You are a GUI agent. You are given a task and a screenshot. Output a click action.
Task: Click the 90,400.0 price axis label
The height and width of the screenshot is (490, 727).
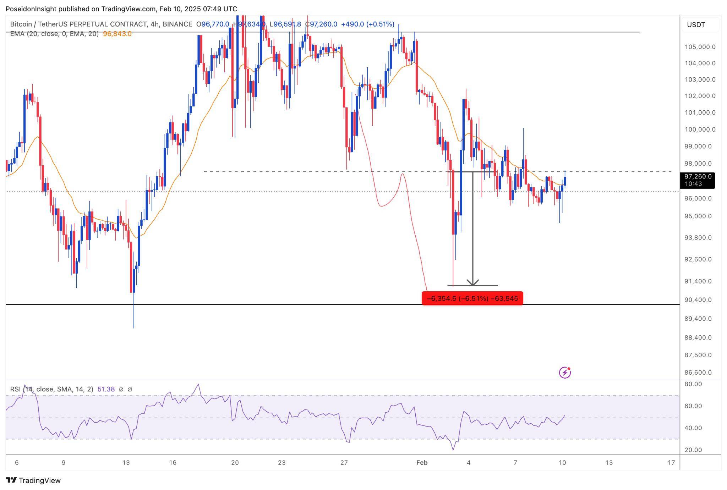[698, 299]
